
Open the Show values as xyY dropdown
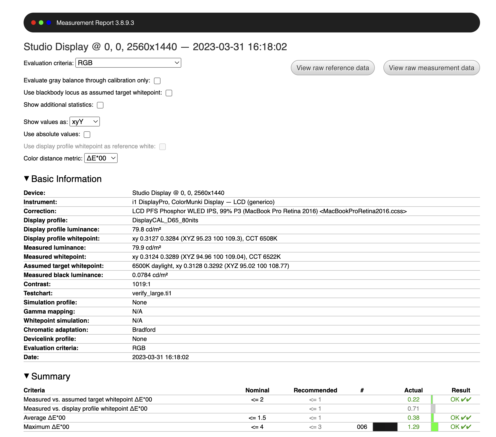pyautogui.click(x=85, y=122)
